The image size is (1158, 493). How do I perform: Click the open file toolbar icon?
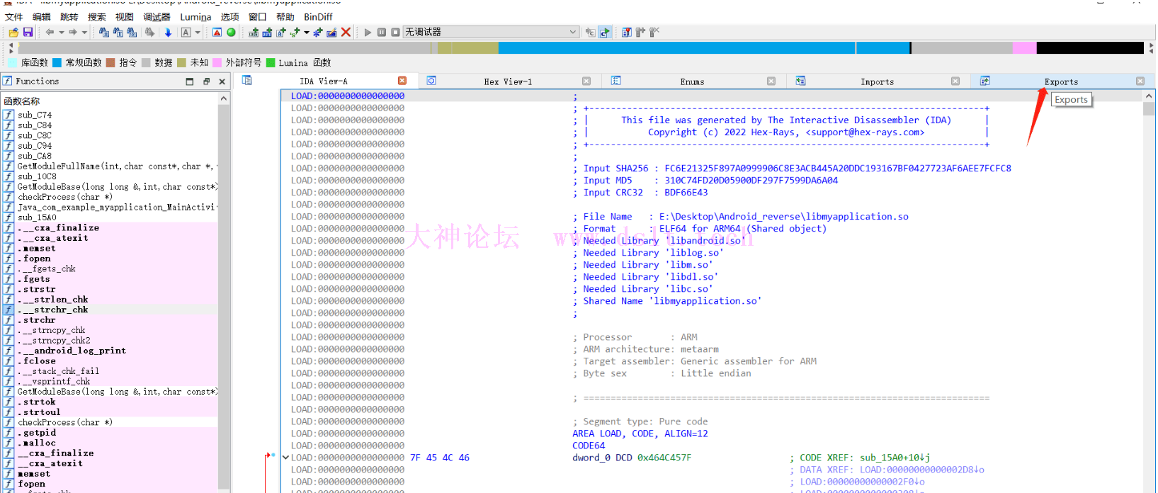13,33
